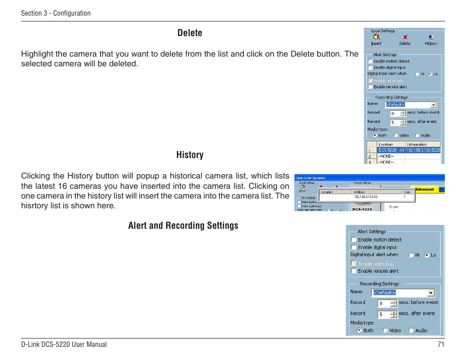466x360 pixels.
Task: Select Audio media type in the Local Settings panel
Action: [x=417, y=135]
